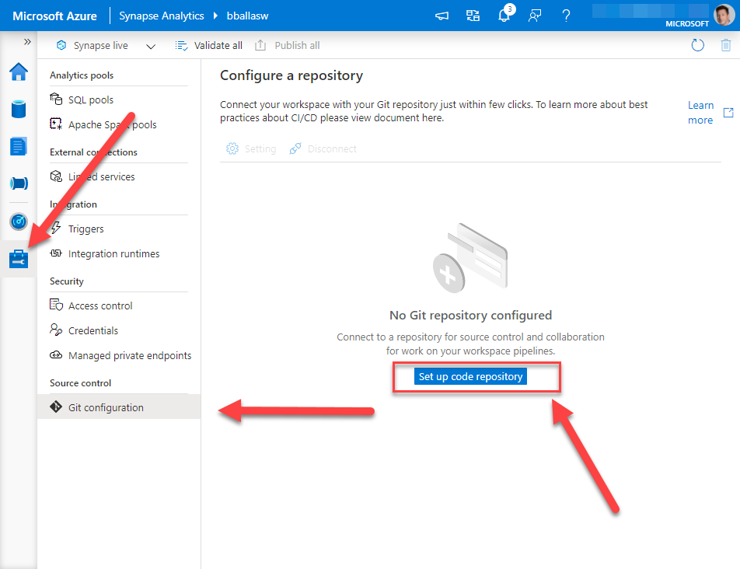Click the external link icon beside Learn more

(728, 112)
